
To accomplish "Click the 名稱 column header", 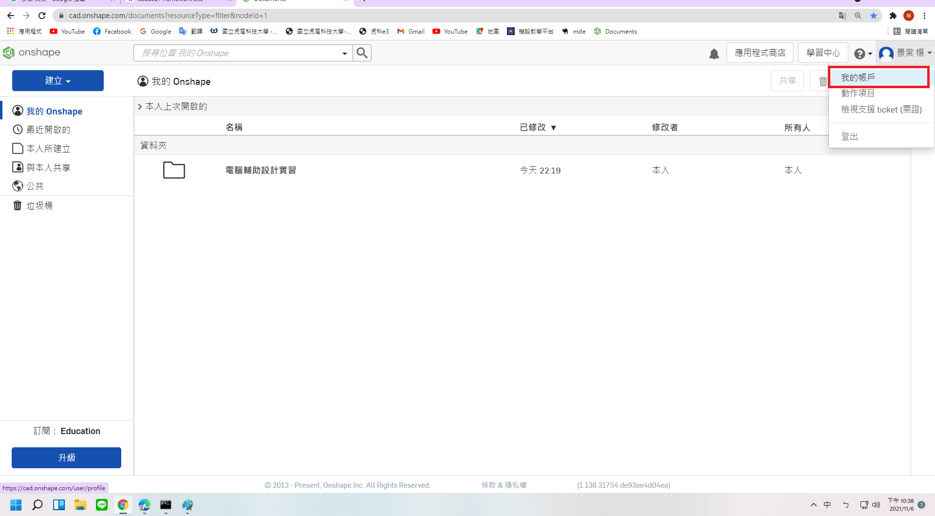I will click(x=234, y=127).
